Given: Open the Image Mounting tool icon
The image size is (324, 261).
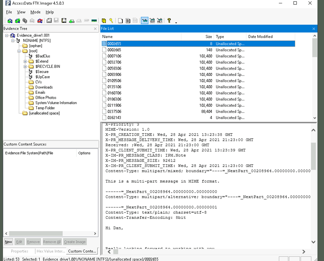Looking at the screenshot, I should point(25,21).
